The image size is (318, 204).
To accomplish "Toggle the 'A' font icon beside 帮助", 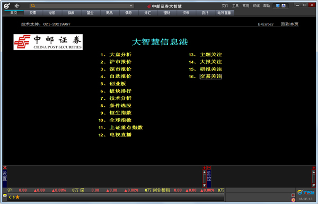I will [x=284, y=6].
